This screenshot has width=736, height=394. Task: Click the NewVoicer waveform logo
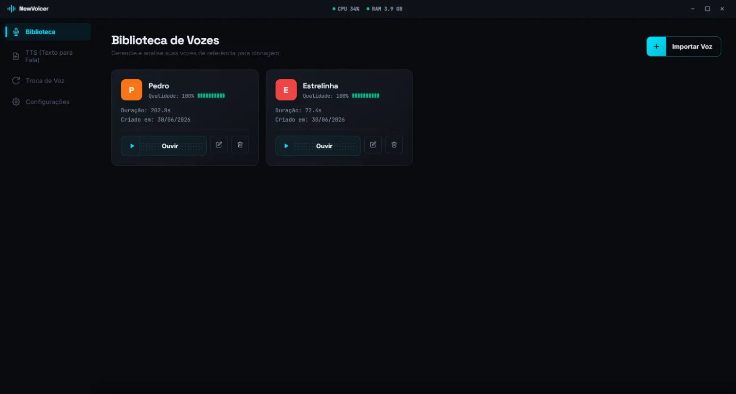pyautogui.click(x=11, y=8)
